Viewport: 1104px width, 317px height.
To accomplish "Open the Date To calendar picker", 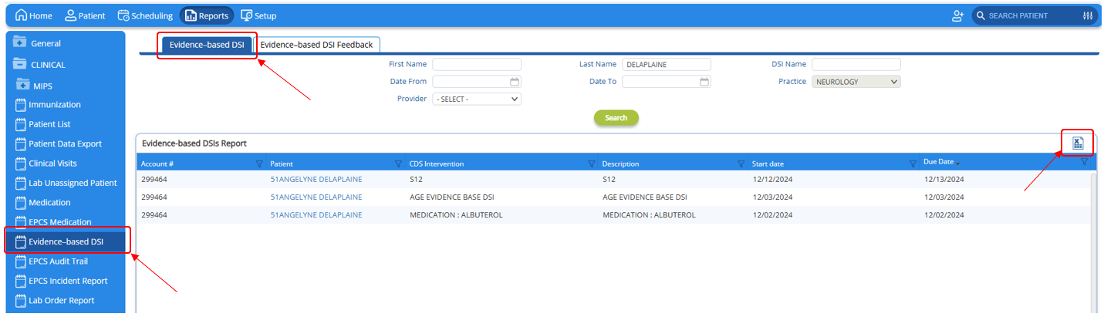I will tap(704, 82).
